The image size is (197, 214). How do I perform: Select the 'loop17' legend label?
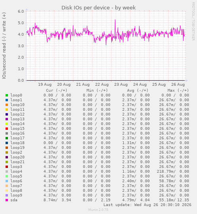(17, 138)
